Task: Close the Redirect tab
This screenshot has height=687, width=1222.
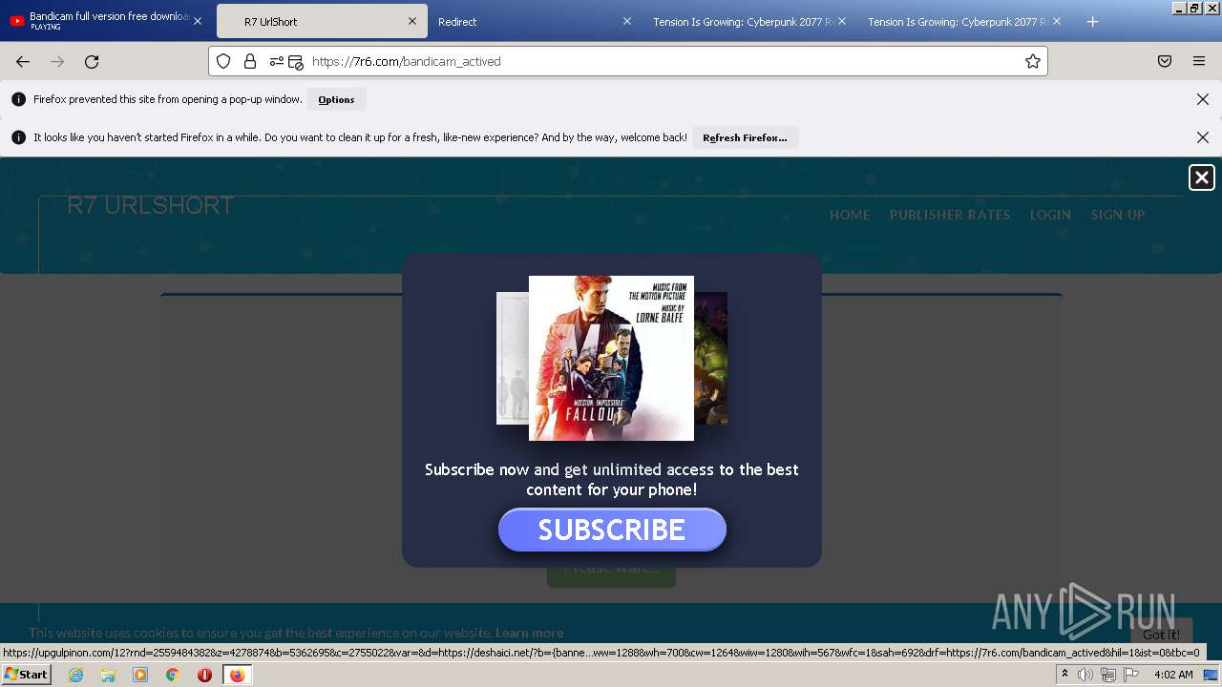Action: point(627,21)
